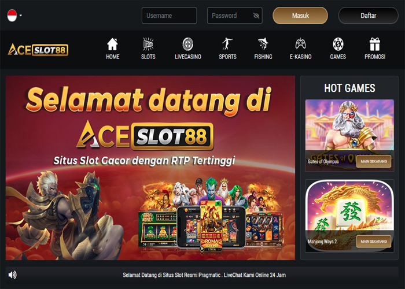Open the Home house icon

[112, 44]
